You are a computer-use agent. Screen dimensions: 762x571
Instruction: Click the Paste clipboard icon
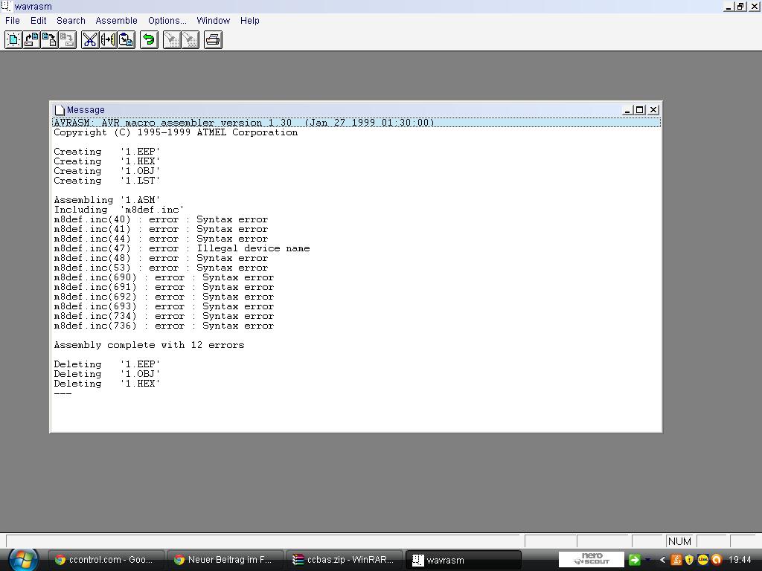(x=127, y=40)
